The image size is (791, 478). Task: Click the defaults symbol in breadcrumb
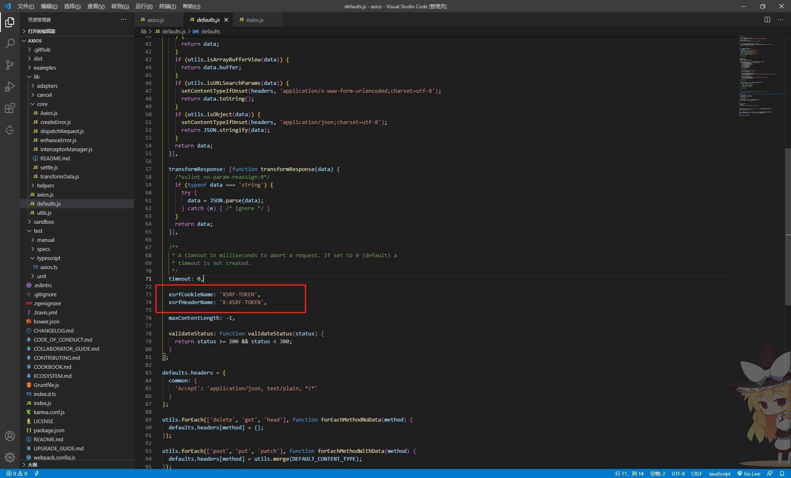211,31
